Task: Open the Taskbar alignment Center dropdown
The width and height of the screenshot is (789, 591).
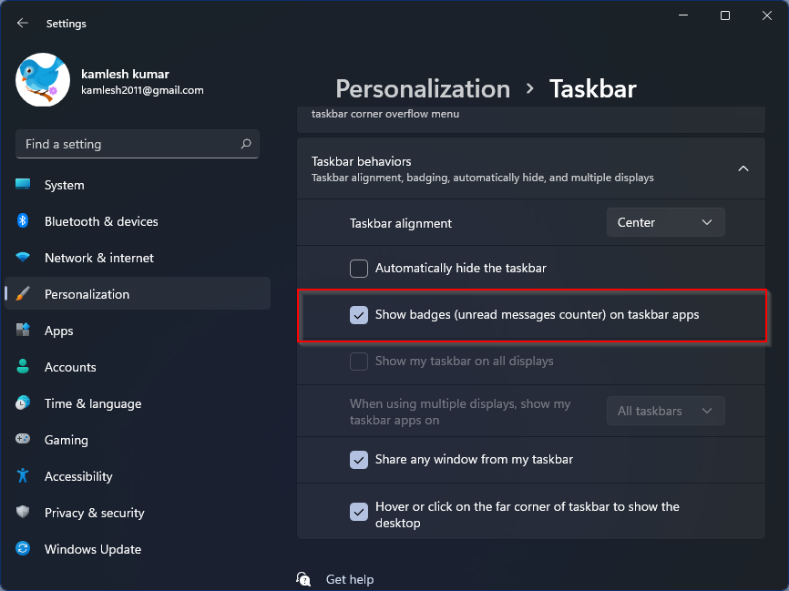Action: [665, 222]
